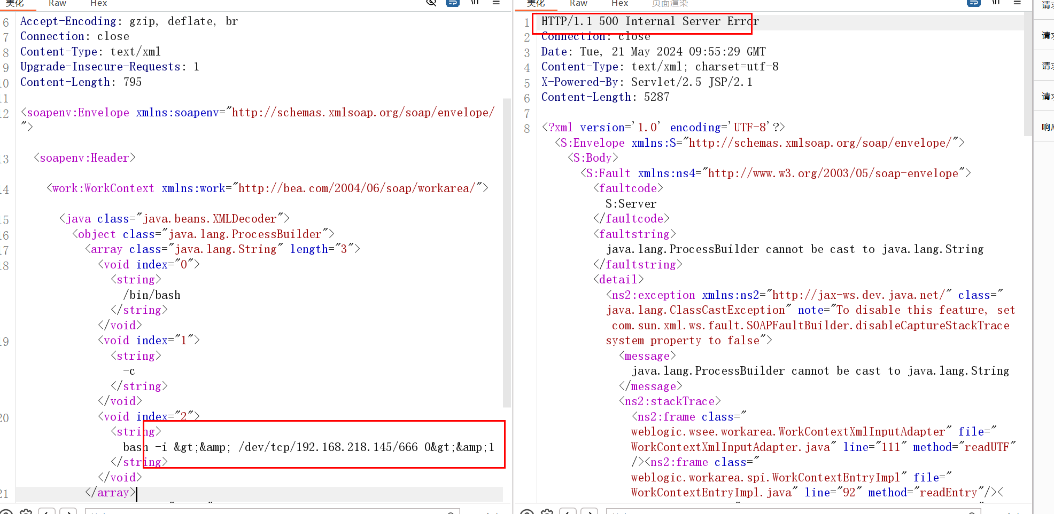The width and height of the screenshot is (1054, 514).
Task: Toggle the \n show-newlines icon in request pane
Action: point(475,3)
